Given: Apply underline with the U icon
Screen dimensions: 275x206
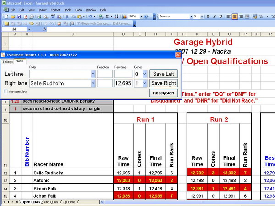Looking at the screenshot, I should click(x=220, y=16).
